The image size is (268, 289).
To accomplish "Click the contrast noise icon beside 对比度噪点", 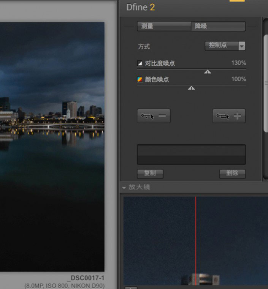I will (140, 63).
